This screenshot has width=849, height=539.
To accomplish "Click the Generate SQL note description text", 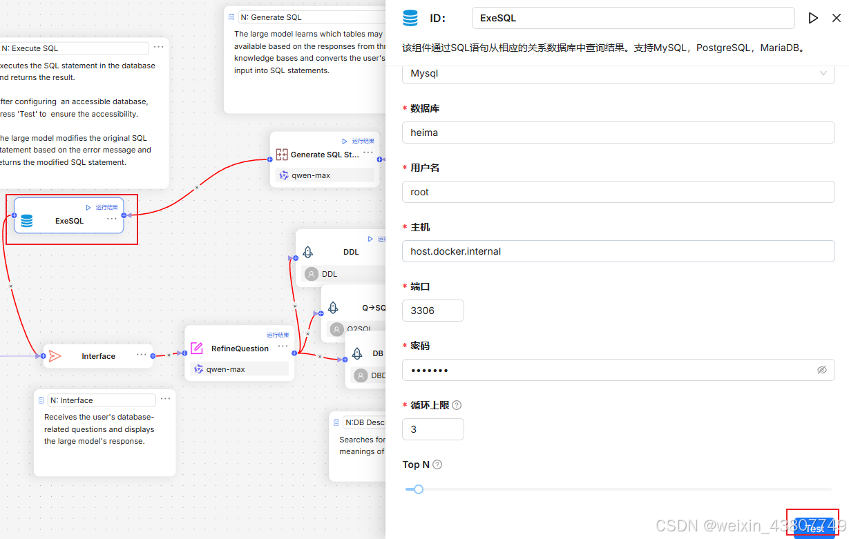I will click(309, 52).
